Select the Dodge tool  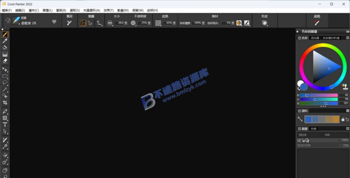click(5, 147)
